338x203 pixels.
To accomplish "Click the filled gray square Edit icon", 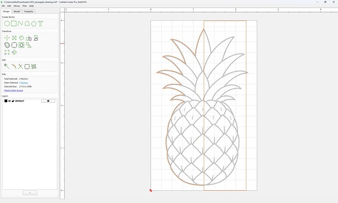I will tap(34, 67).
